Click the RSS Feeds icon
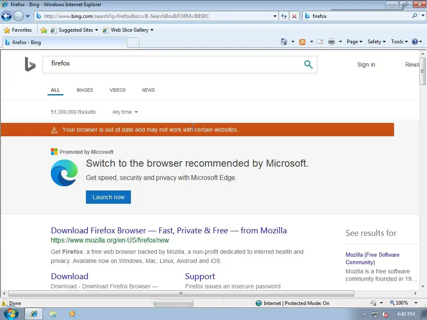 (302, 42)
